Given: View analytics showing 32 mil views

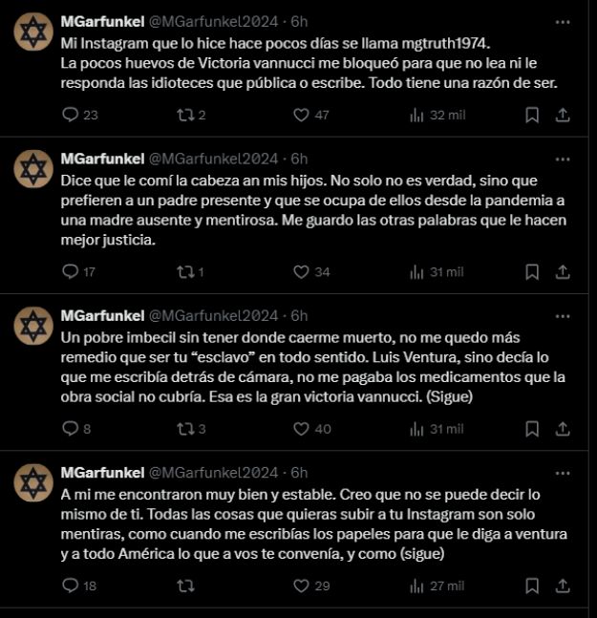Looking at the screenshot, I should (437, 115).
